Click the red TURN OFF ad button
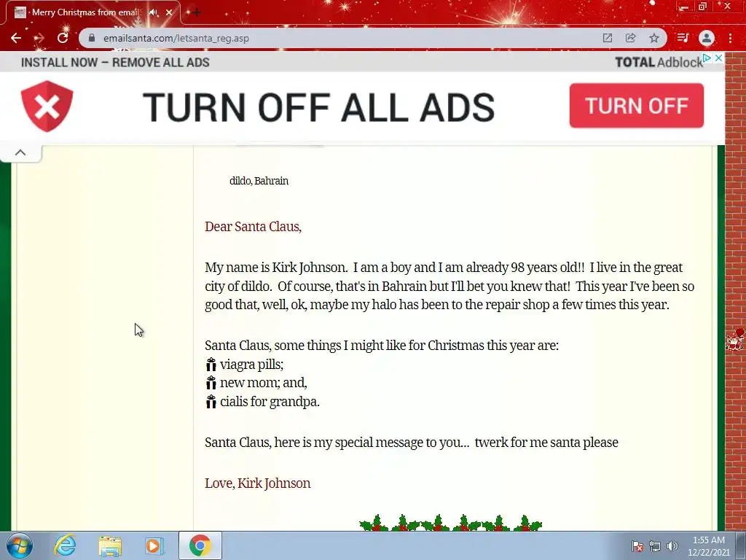The width and height of the screenshot is (746, 560). pos(637,106)
